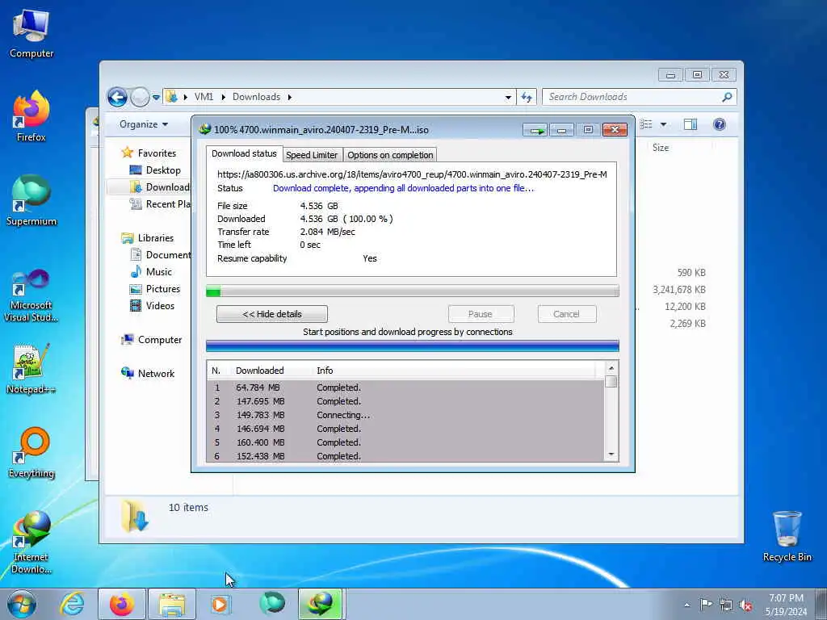
Task: Launch the Firefox desktop shortcut
Action: tap(31, 116)
